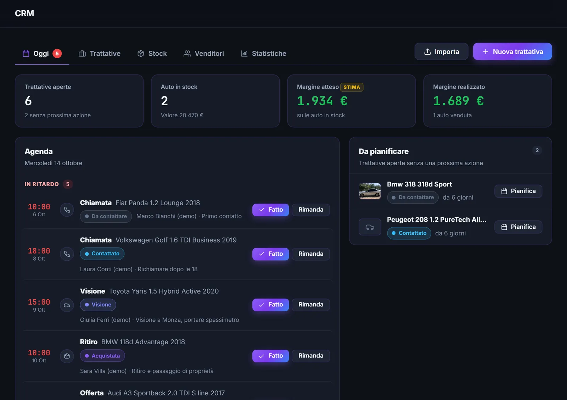
Task: Click the car icon for Toyota Yaris viewing
Action: 67,305
